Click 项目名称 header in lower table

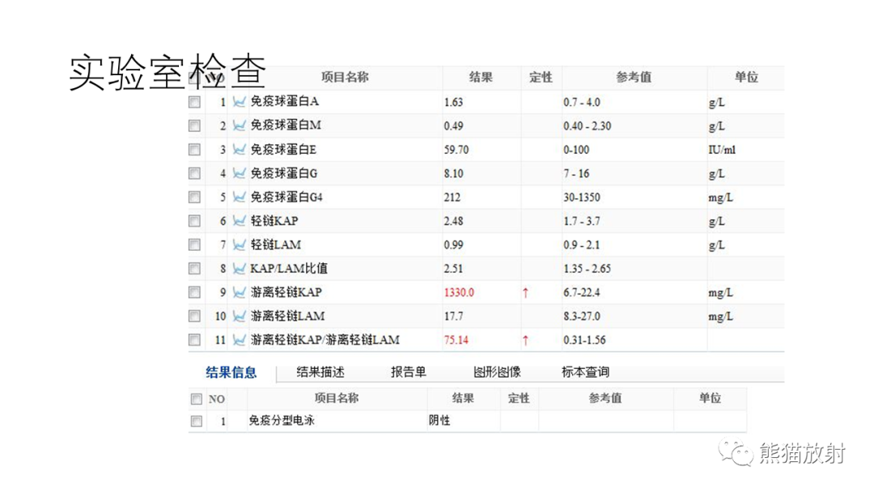tap(336, 398)
